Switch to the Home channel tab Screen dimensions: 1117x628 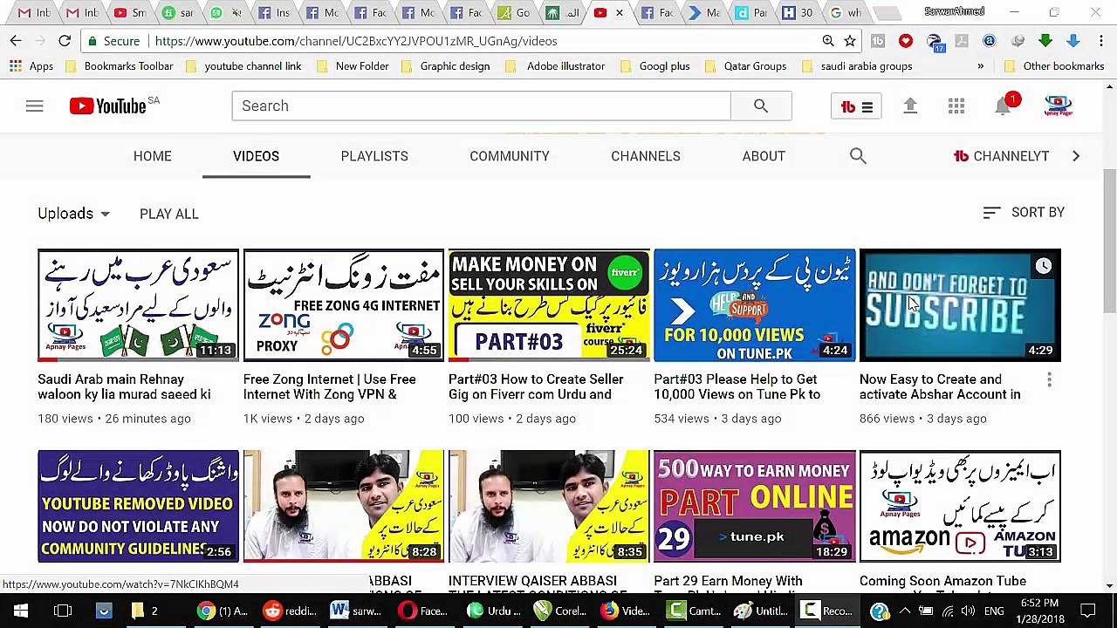point(153,156)
